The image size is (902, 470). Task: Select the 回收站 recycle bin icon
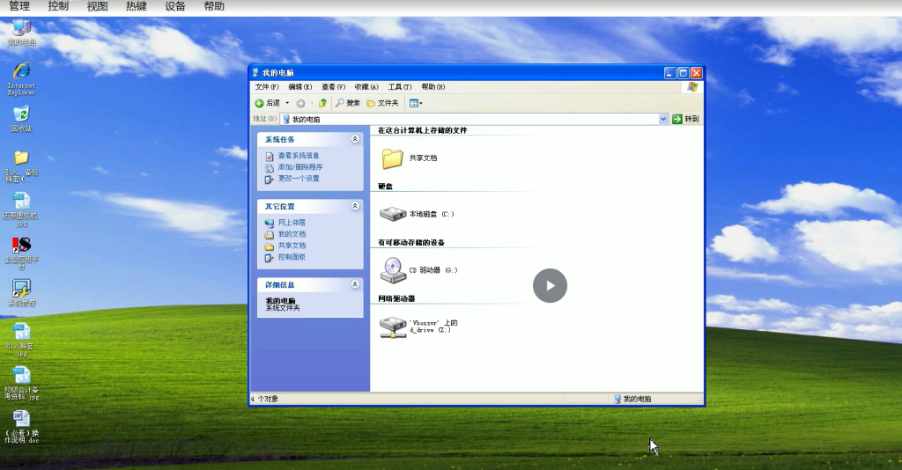21,119
